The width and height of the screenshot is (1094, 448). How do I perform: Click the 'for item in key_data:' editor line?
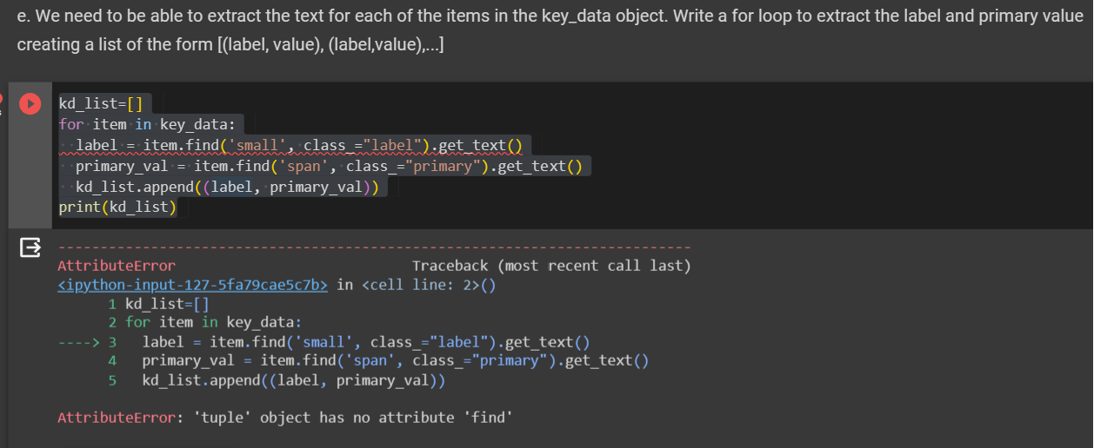(x=141, y=125)
